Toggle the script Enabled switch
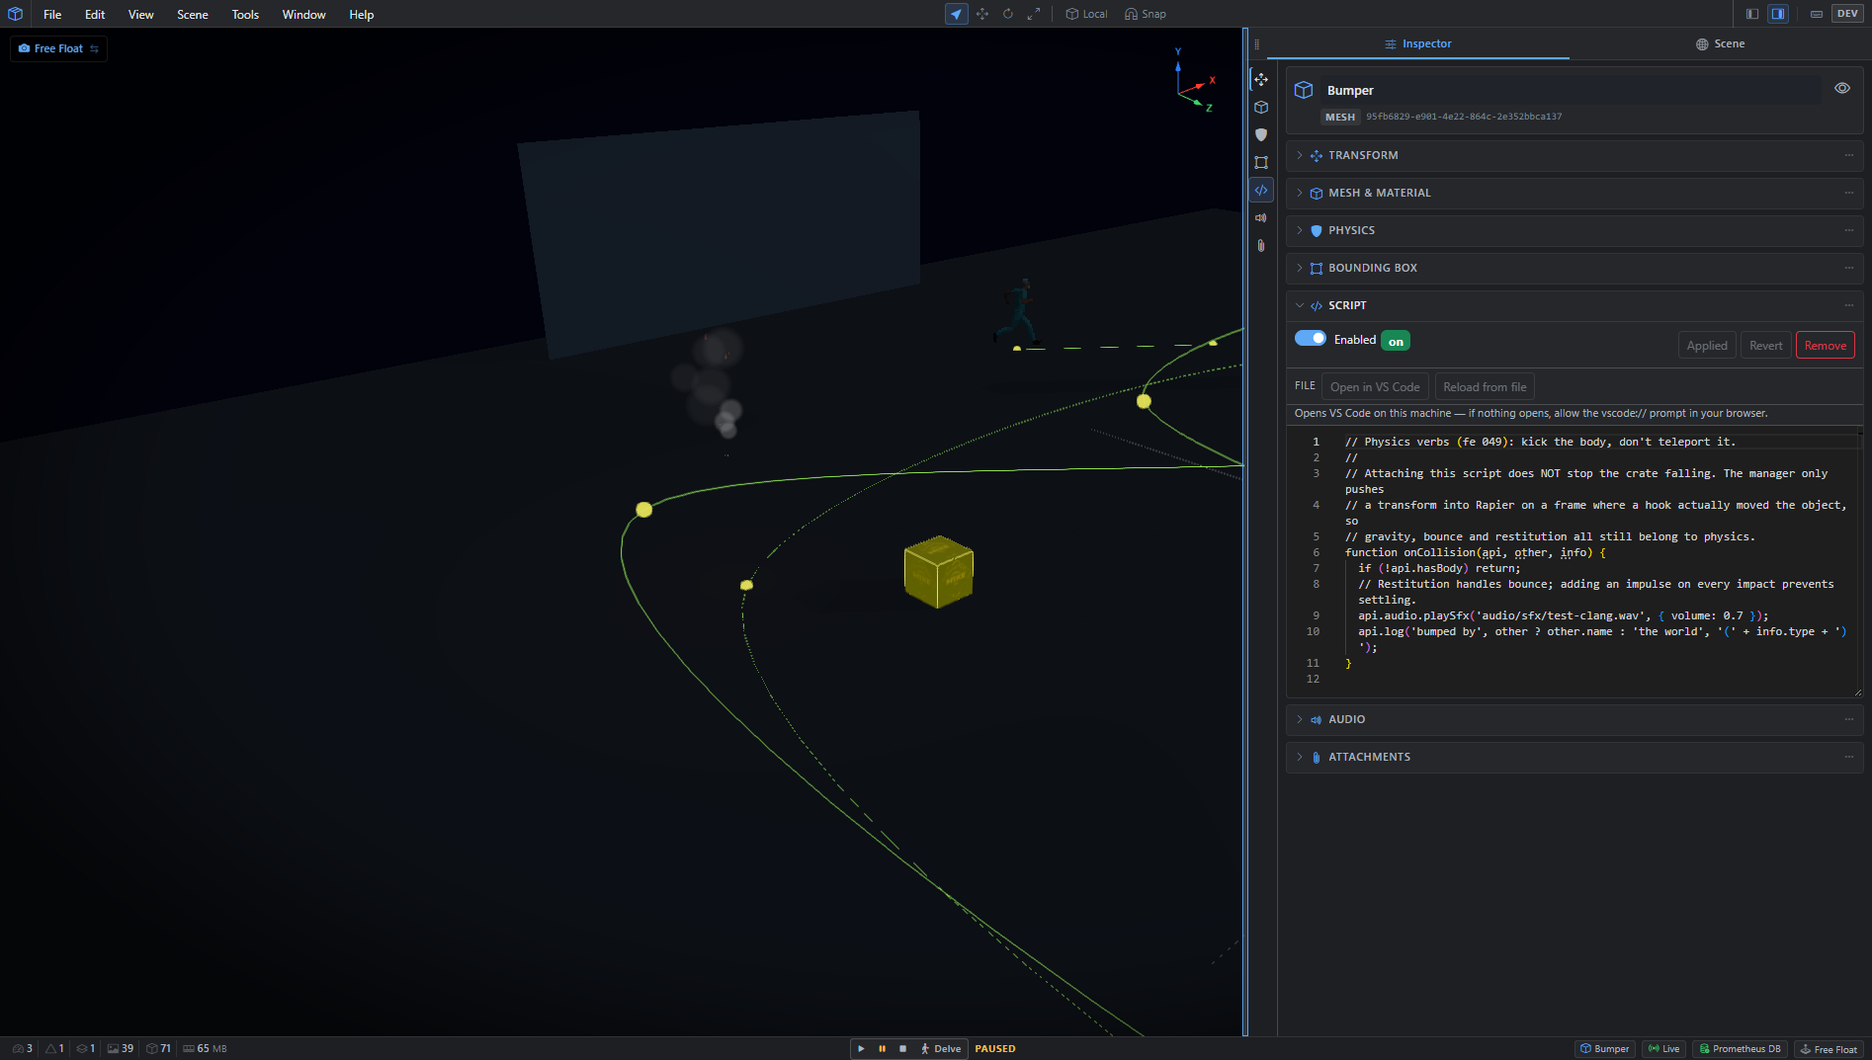The height and width of the screenshot is (1060, 1872). click(1311, 339)
